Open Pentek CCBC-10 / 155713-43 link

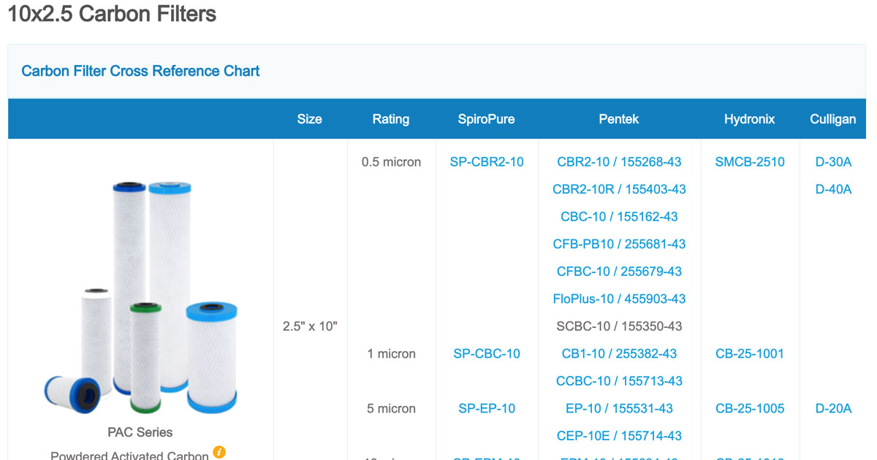[x=619, y=381]
